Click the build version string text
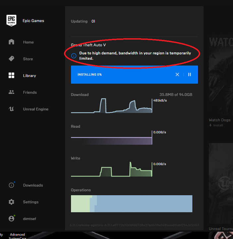Screen dimensions: 233x239 [x=134, y=225]
